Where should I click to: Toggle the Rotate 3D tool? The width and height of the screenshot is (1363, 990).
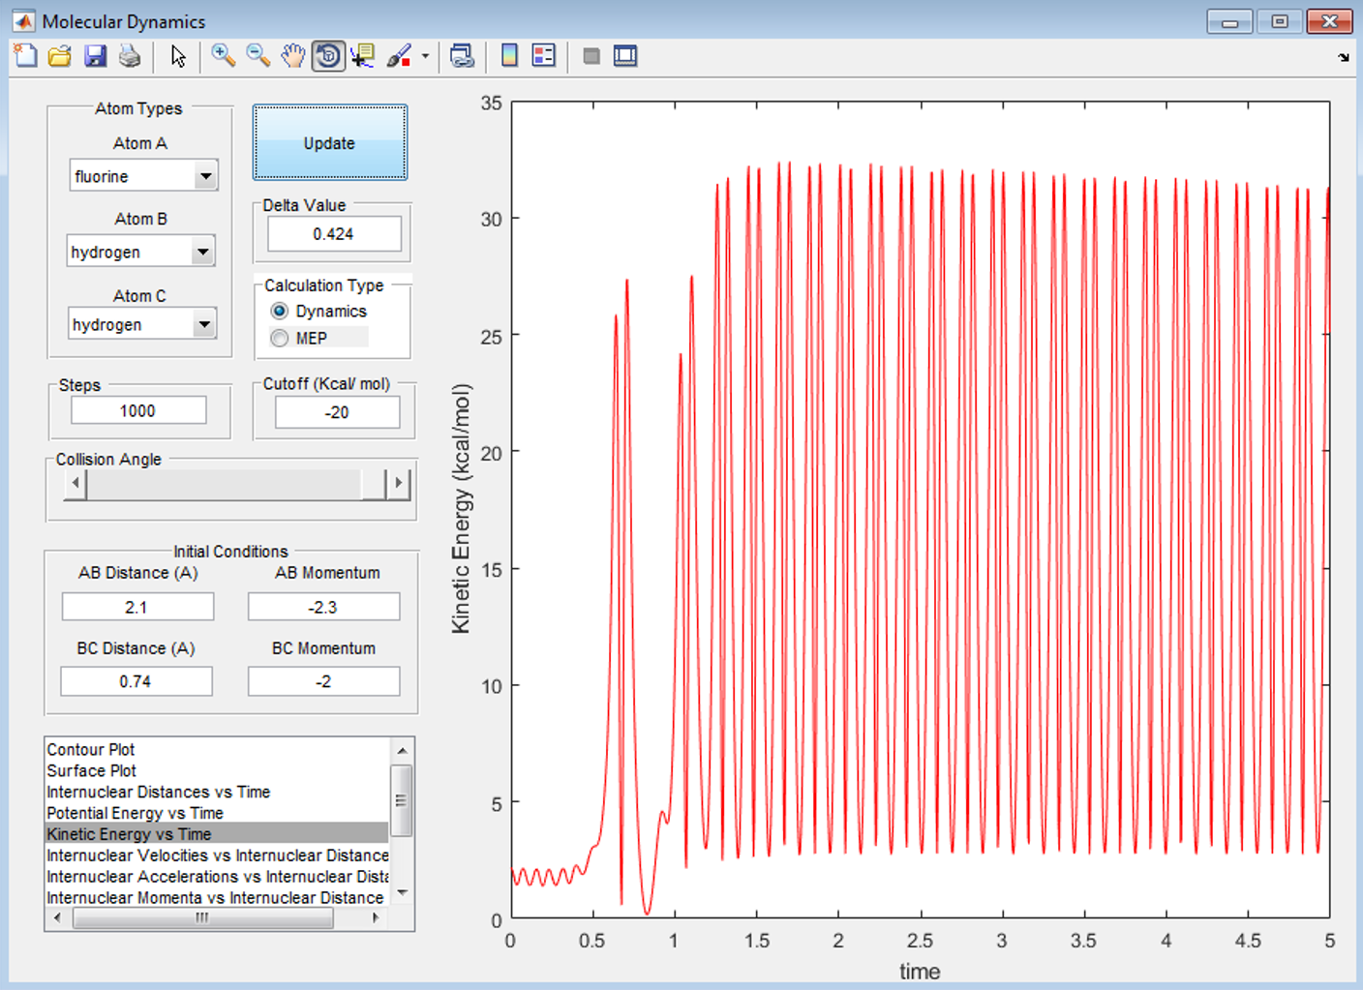(328, 56)
